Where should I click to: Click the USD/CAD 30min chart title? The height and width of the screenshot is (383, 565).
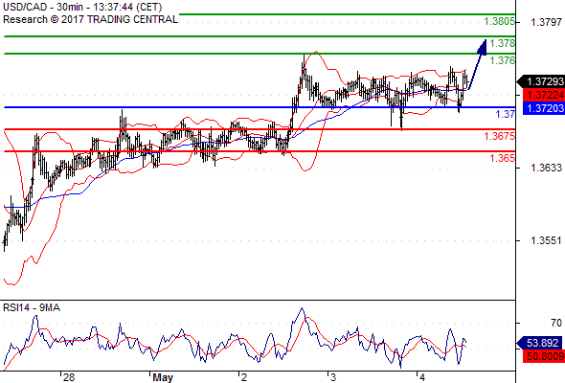(x=82, y=7)
